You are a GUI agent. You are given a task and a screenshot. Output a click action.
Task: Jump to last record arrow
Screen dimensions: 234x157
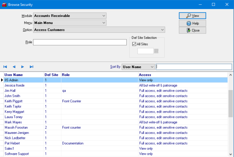pos(31,67)
